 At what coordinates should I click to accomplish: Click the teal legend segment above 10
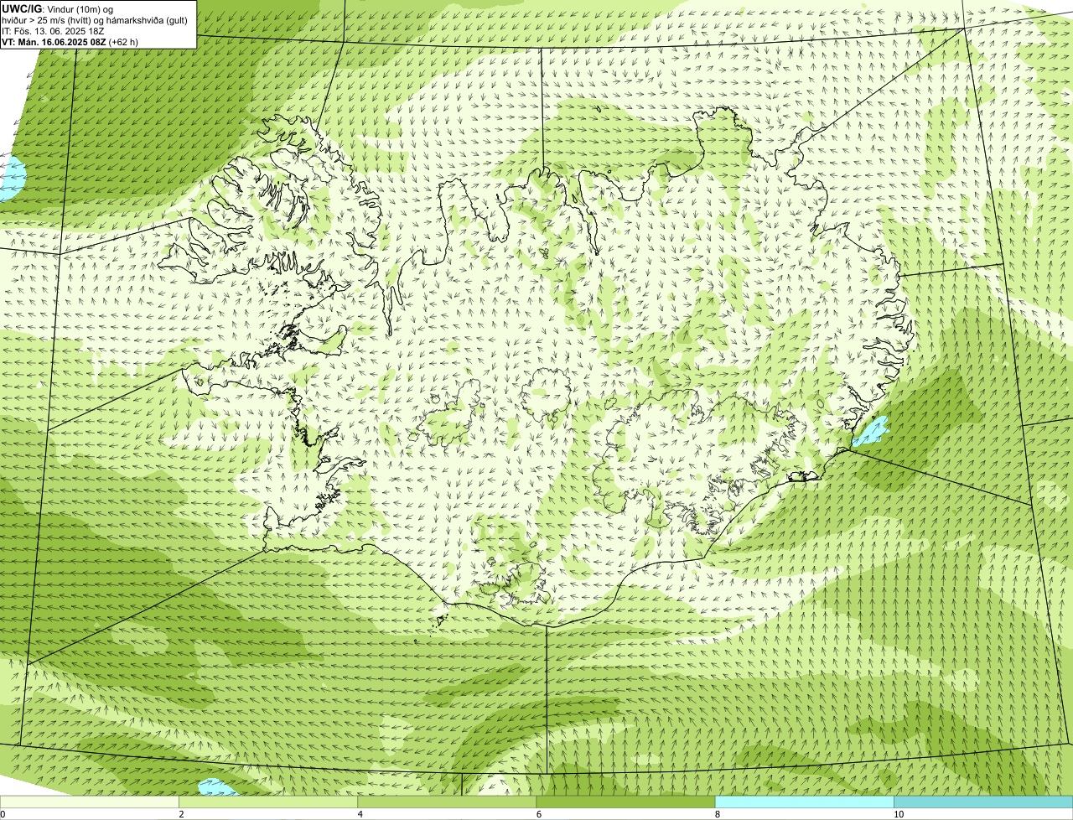983,802
